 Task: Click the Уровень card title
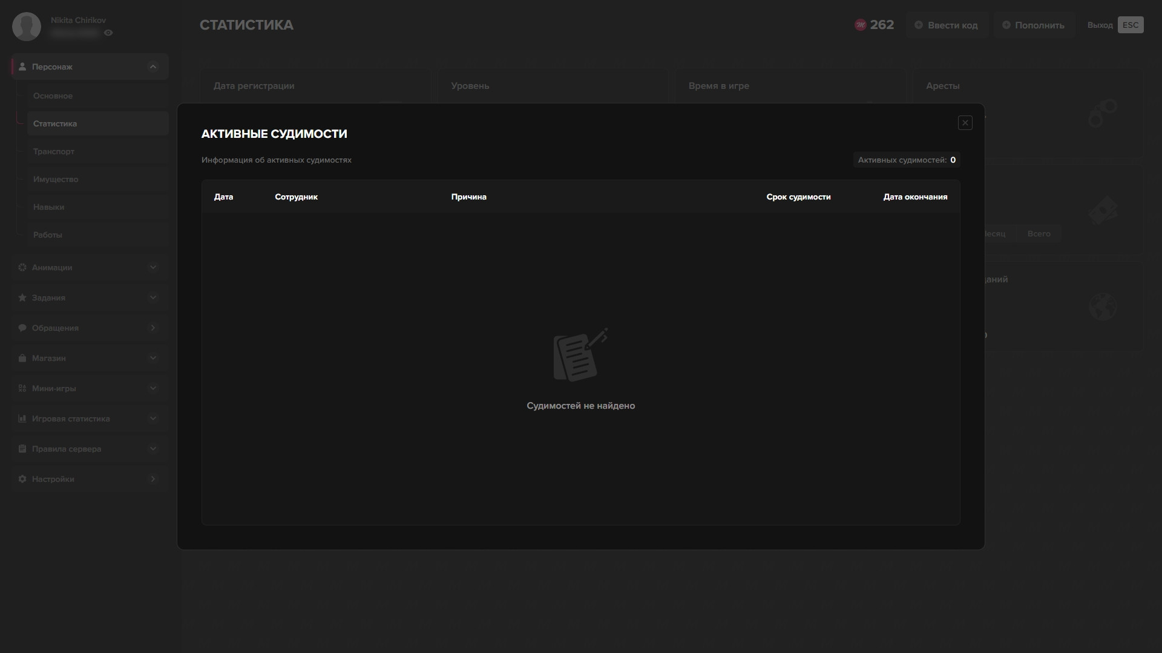coord(470,86)
